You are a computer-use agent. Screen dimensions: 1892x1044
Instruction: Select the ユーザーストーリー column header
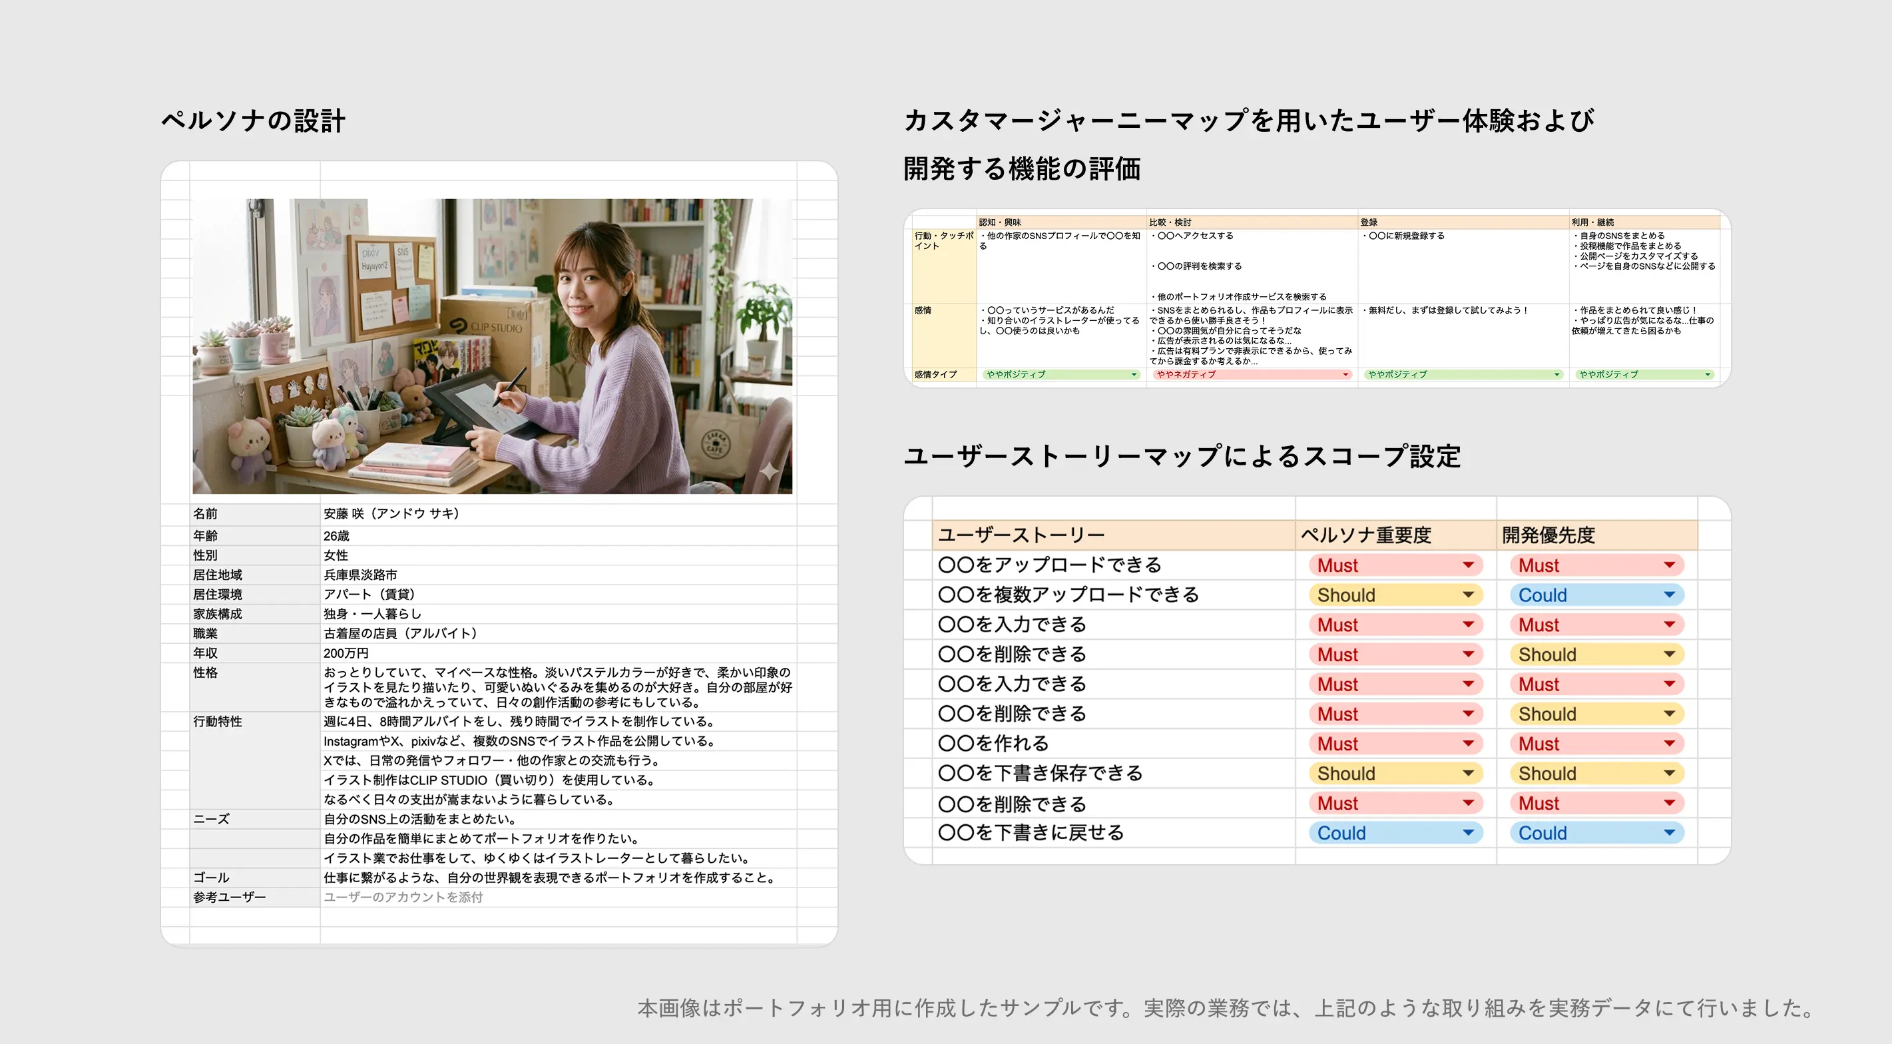pos(1114,535)
